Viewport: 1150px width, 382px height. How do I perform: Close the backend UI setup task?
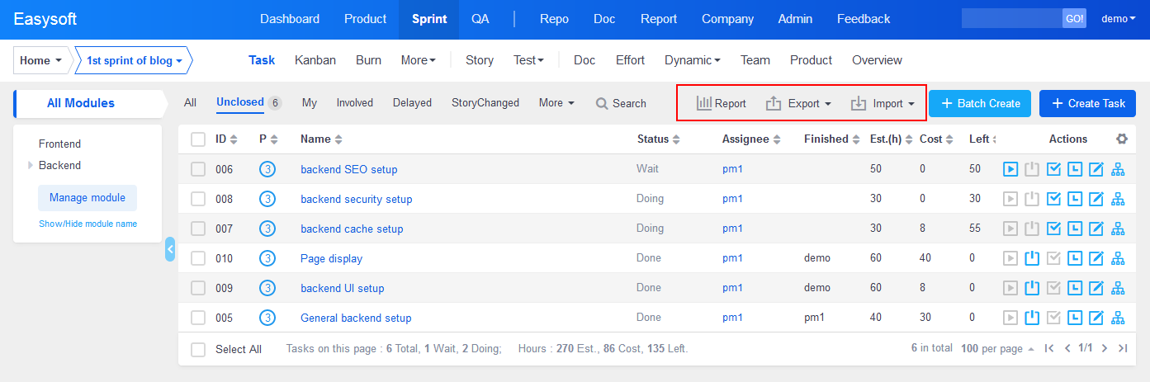(x=1032, y=288)
